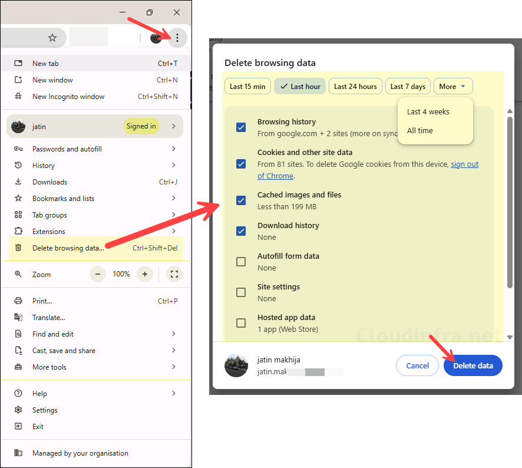This screenshot has width=522, height=468.
Task: Click the Translate icon
Action: pos(19,317)
